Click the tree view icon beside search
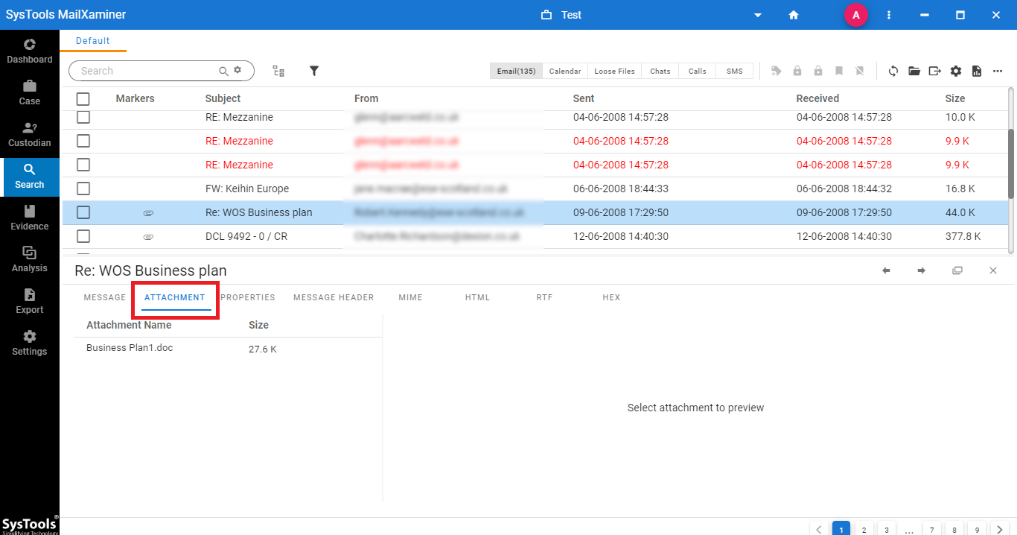This screenshot has height=535, width=1017. (x=278, y=71)
